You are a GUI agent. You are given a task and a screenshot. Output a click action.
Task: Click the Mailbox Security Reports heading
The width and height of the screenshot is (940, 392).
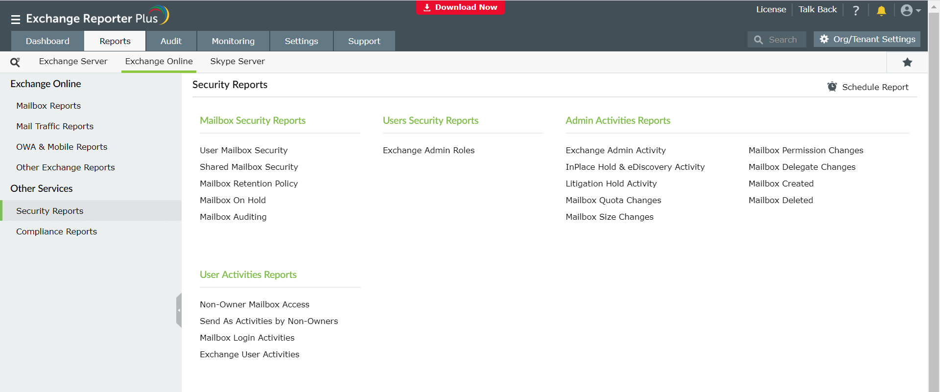[x=253, y=120]
